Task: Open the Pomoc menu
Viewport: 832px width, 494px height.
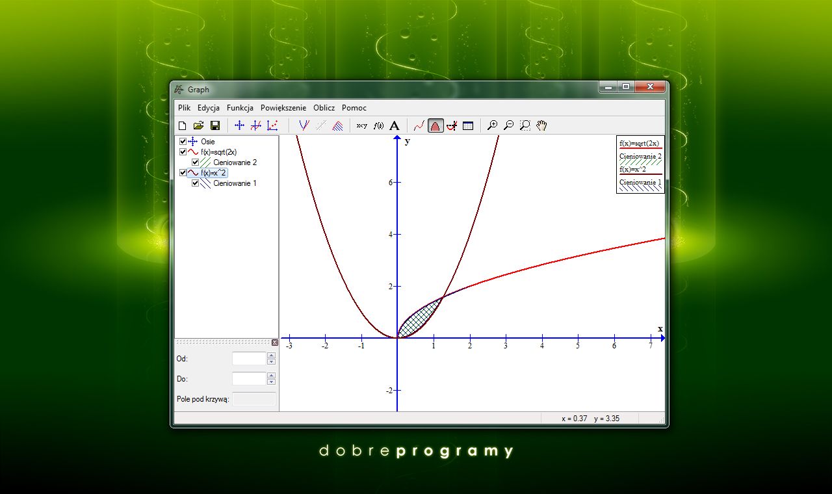Action: pyautogui.click(x=354, y=108)
